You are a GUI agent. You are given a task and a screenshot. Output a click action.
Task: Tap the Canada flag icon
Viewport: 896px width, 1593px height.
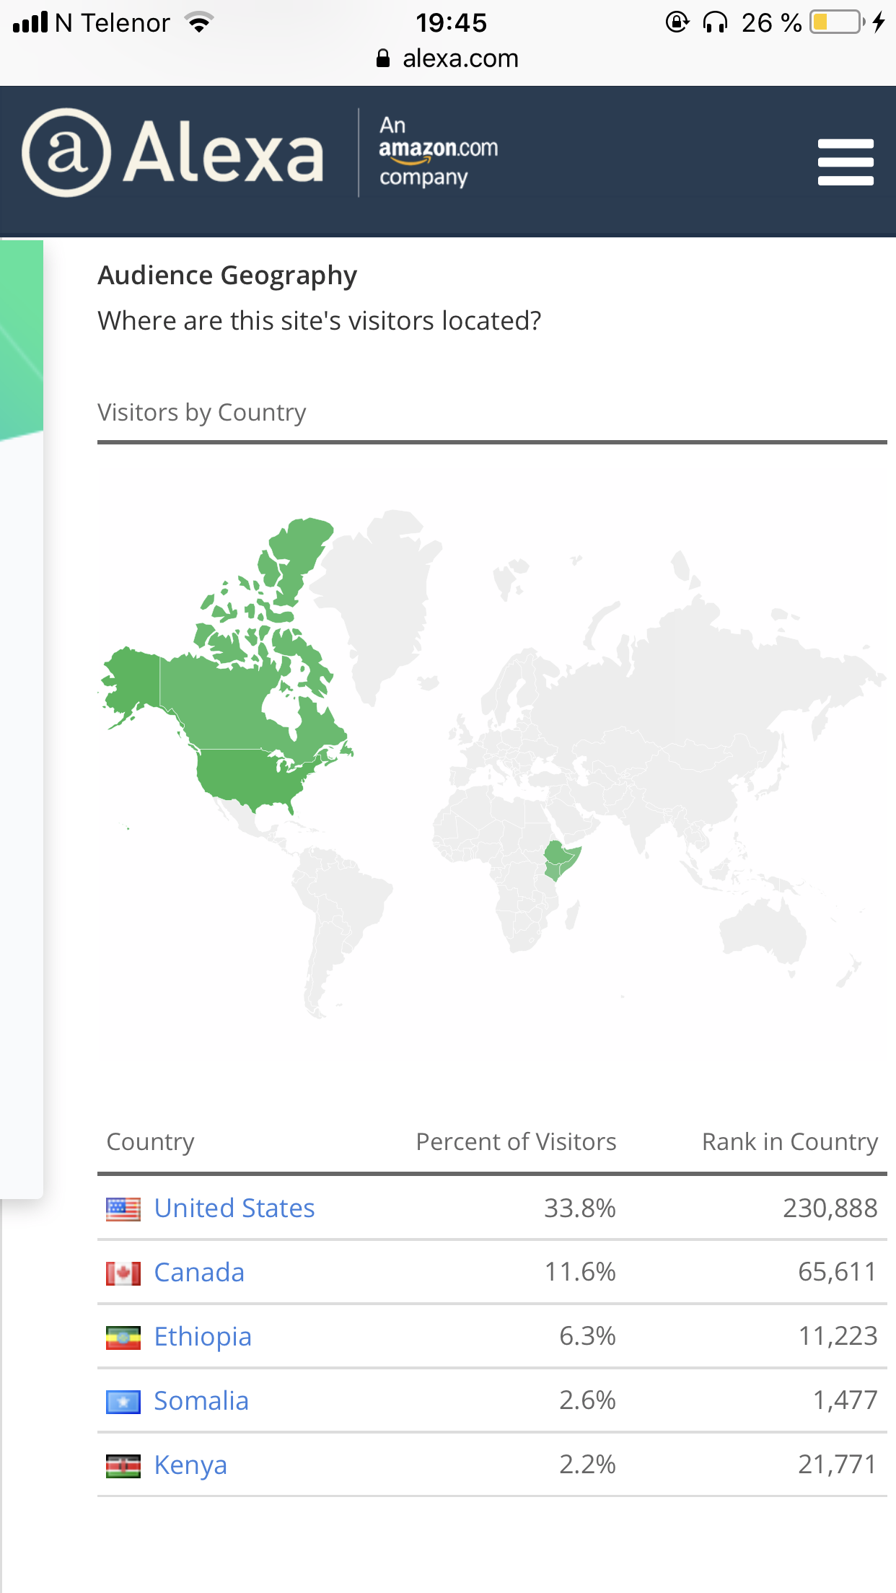(x=123, y=1273)
